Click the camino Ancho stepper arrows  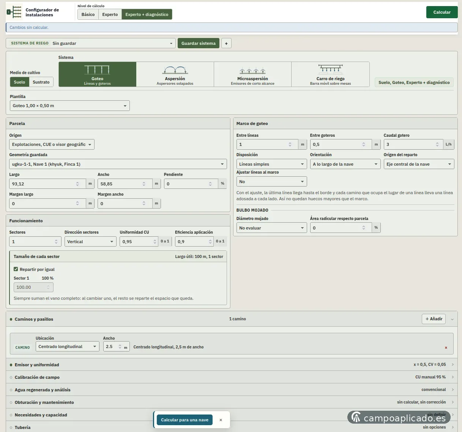click(x=120, y=347)
